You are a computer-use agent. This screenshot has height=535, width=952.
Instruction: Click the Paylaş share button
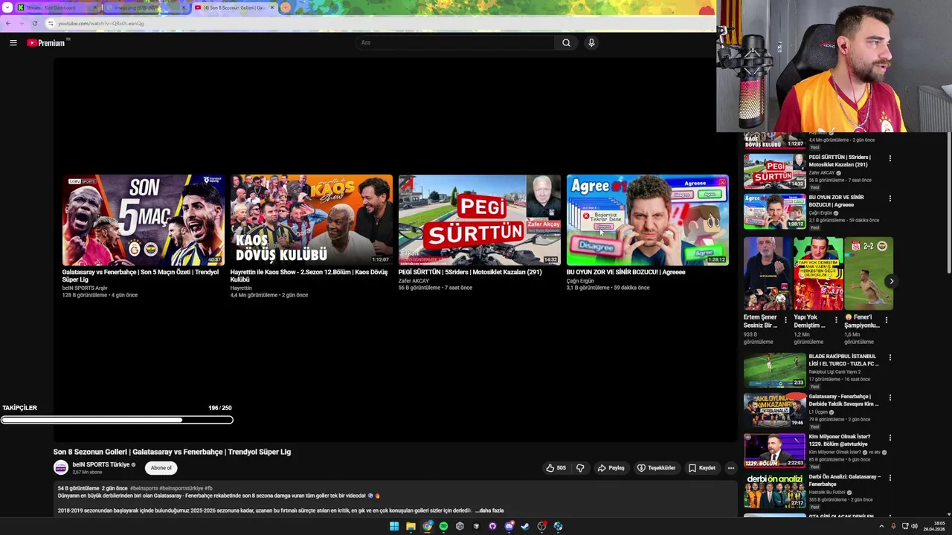point(611,468)
